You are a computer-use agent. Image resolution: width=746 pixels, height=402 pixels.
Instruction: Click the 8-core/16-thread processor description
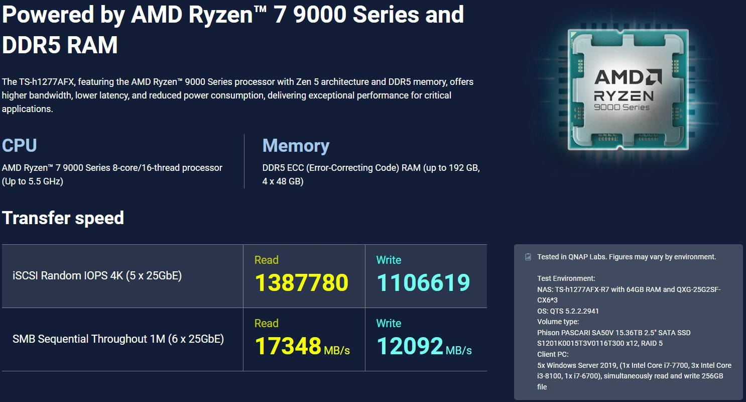tap(112, 174)
